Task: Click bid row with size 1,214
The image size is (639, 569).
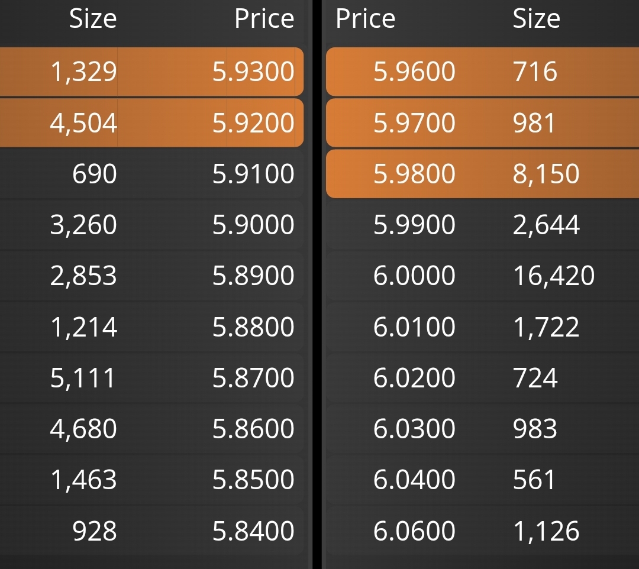Action: (x=151, y=326)
